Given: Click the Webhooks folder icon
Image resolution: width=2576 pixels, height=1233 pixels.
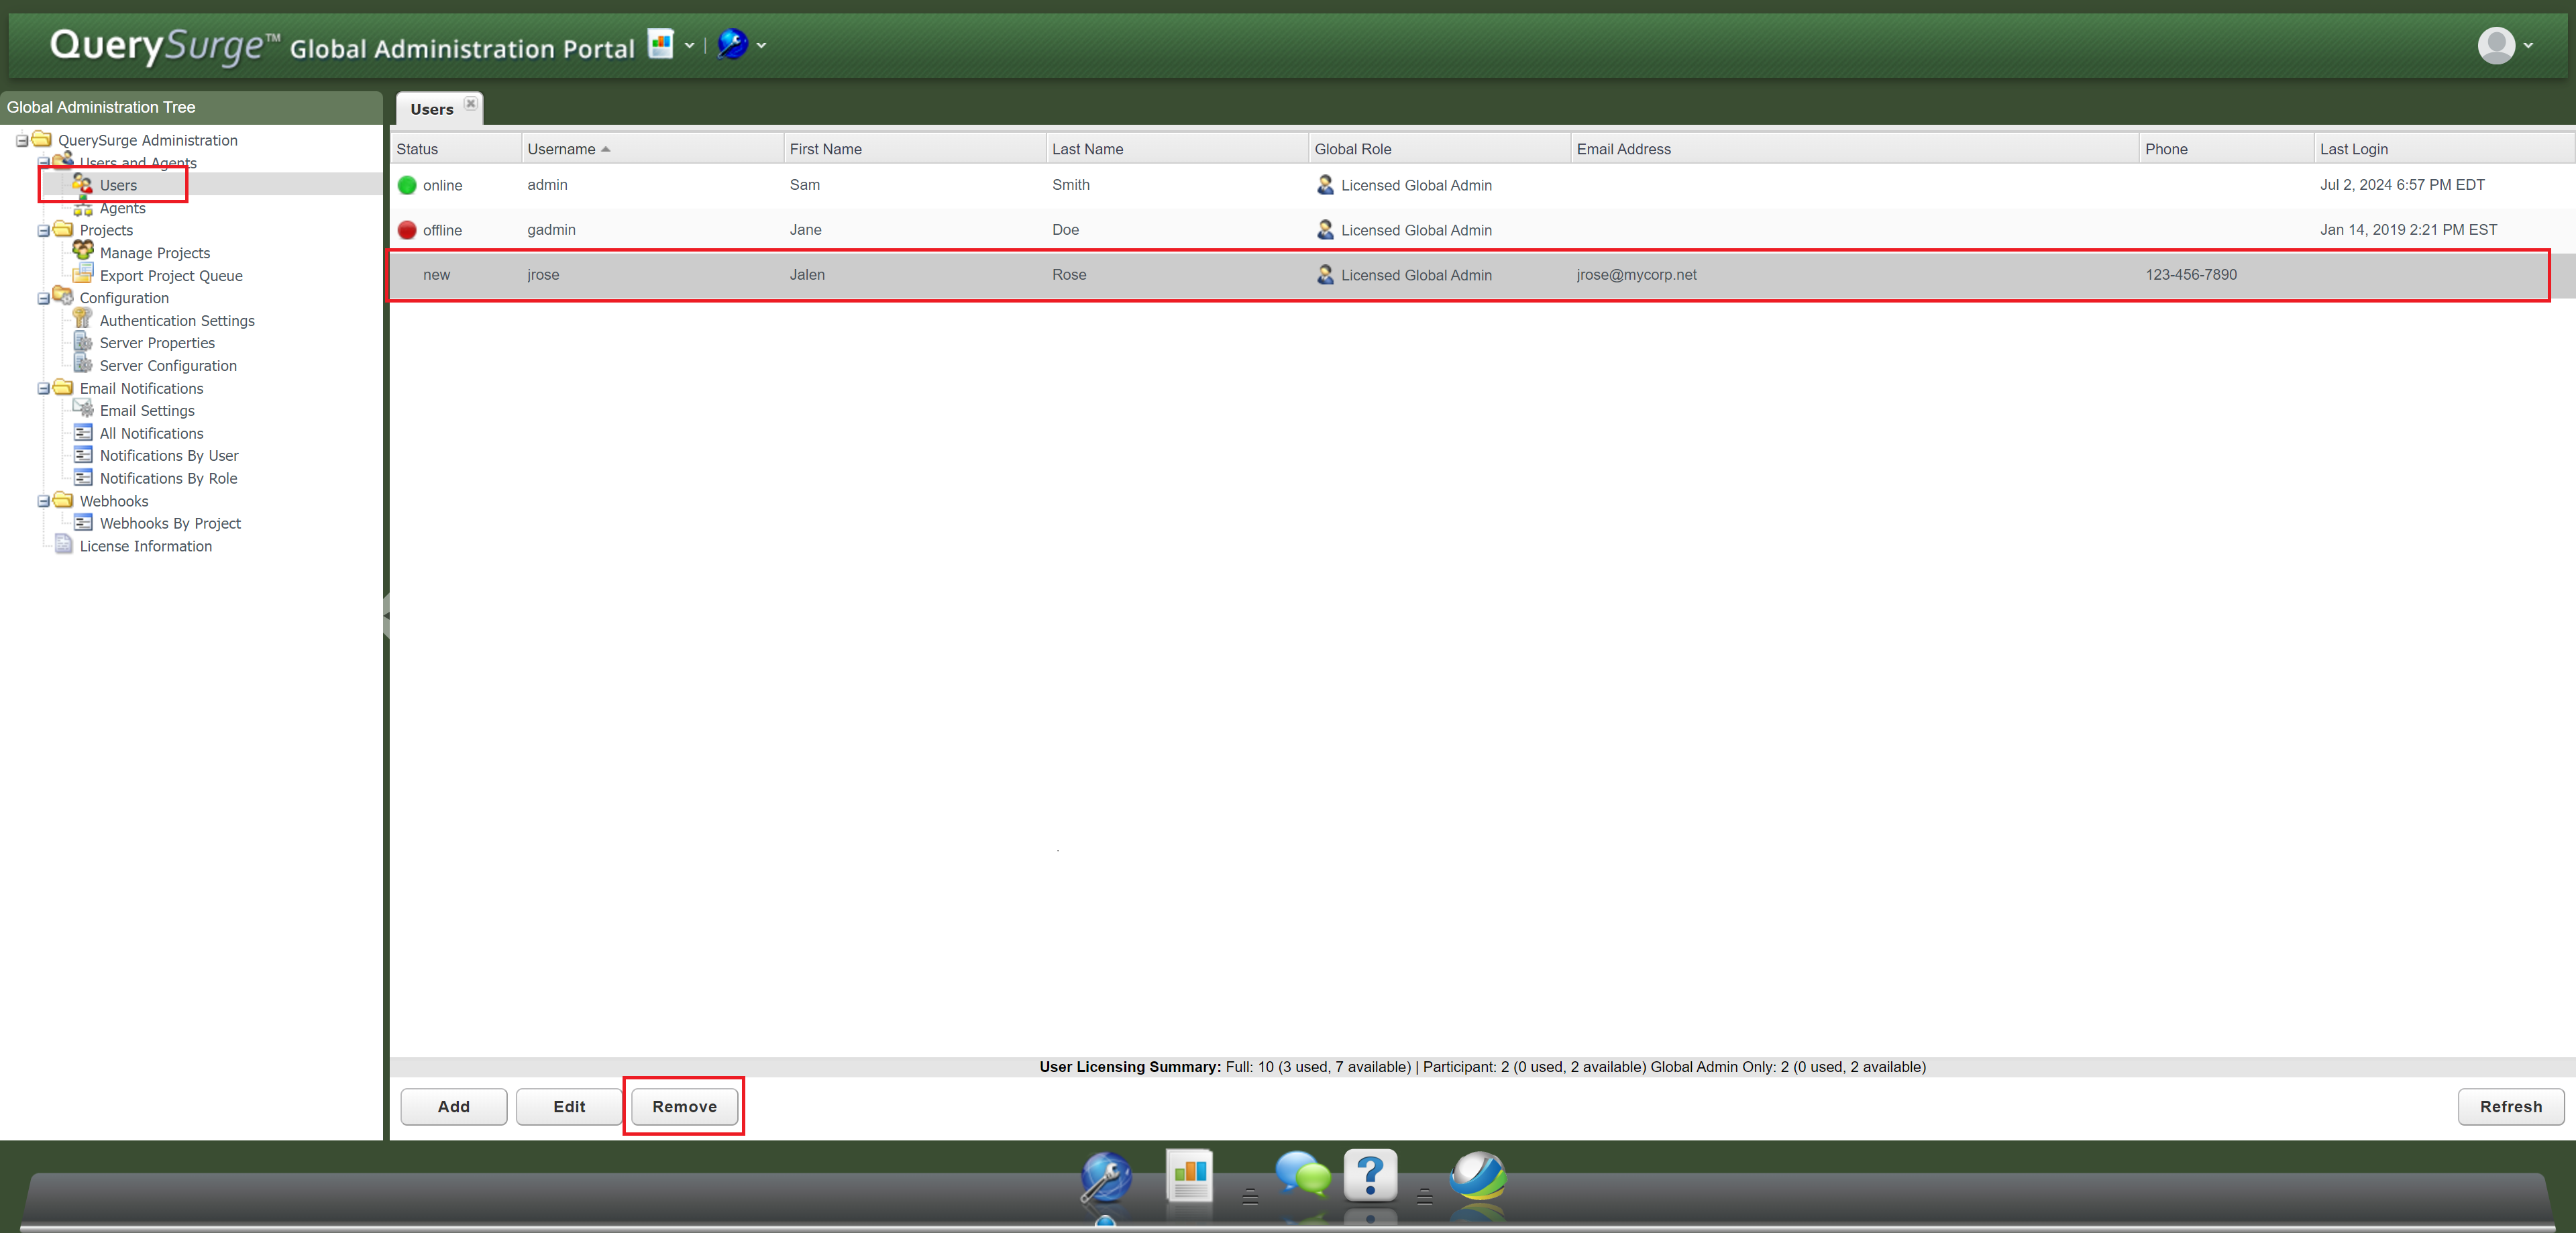Looking at the screenshot, I should pyautogui.click(x=63, y=499).
